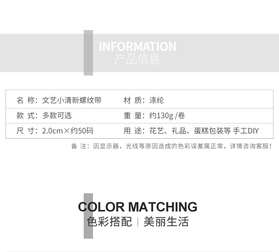Viewport: 279px width, 252px height.
Task: Click the product name 文艺小清新螺纹带
Action: tap(72, 100)
